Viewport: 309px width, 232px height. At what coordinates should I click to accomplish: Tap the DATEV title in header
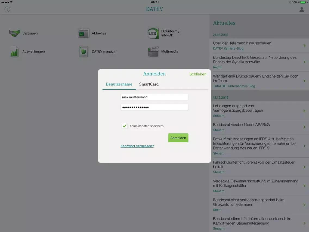click(x=154, y=9)
